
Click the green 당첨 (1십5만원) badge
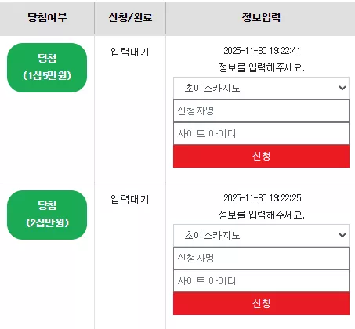click(x=47, y=67)
